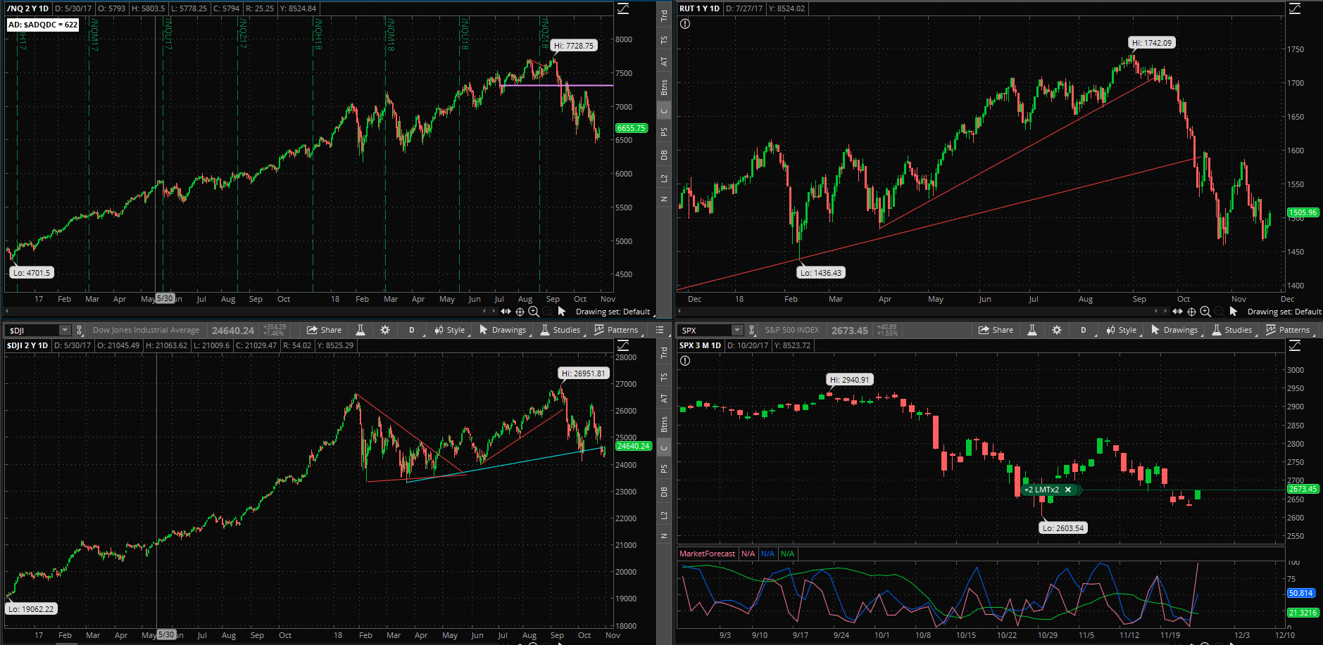Cancel the +2 LMTx2 order via its X
This screenshot has height=645, width=1323.
click(x=1068, y=490)
